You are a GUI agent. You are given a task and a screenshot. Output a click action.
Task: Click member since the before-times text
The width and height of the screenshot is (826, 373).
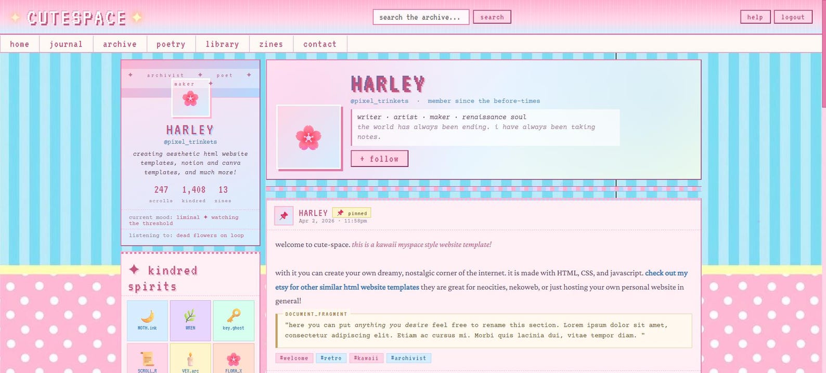tap(484, 101)
